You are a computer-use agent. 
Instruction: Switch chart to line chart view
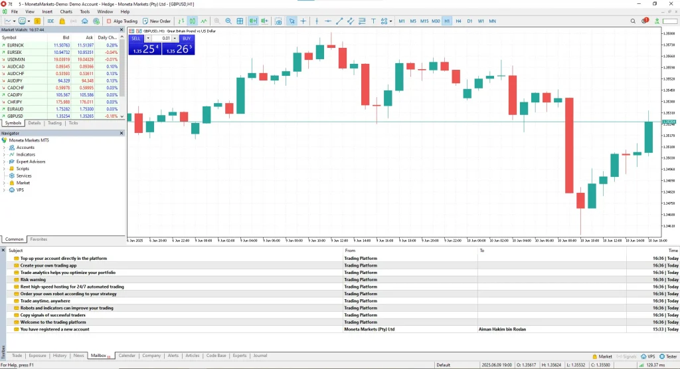pyautogui.click(x=203, y=21)
